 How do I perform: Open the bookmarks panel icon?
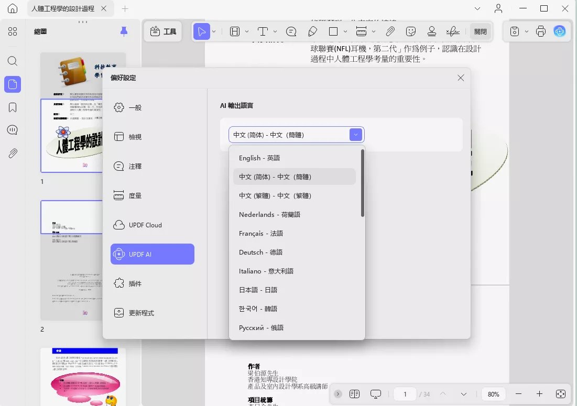point(13,107)
